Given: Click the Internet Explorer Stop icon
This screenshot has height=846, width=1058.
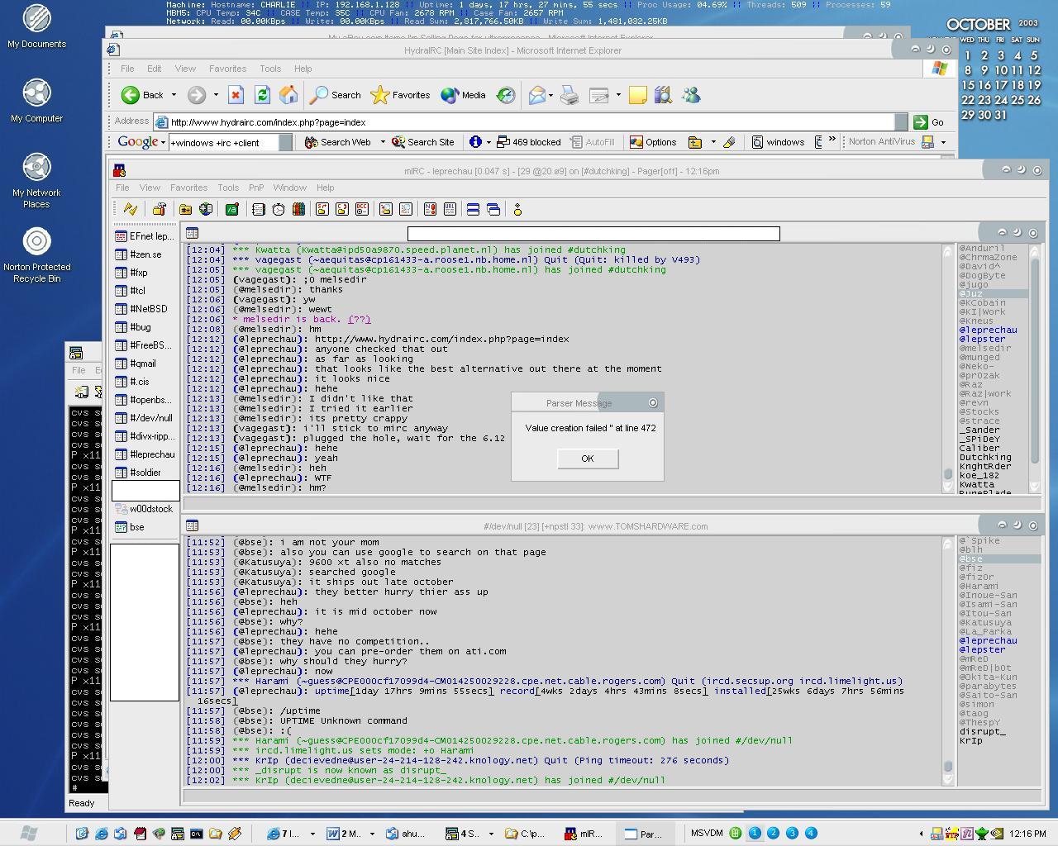Looking at the screenshot, I should point(236,95).
